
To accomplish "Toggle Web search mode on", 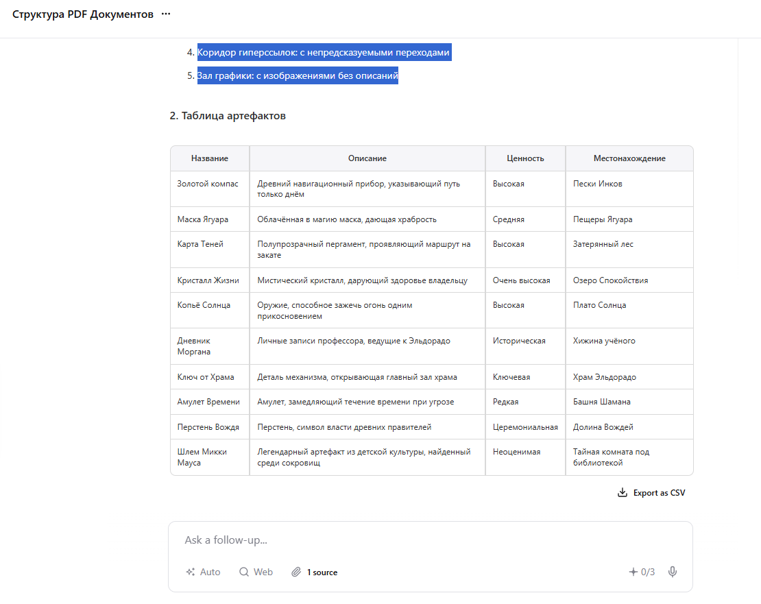I will click(255, 572).
